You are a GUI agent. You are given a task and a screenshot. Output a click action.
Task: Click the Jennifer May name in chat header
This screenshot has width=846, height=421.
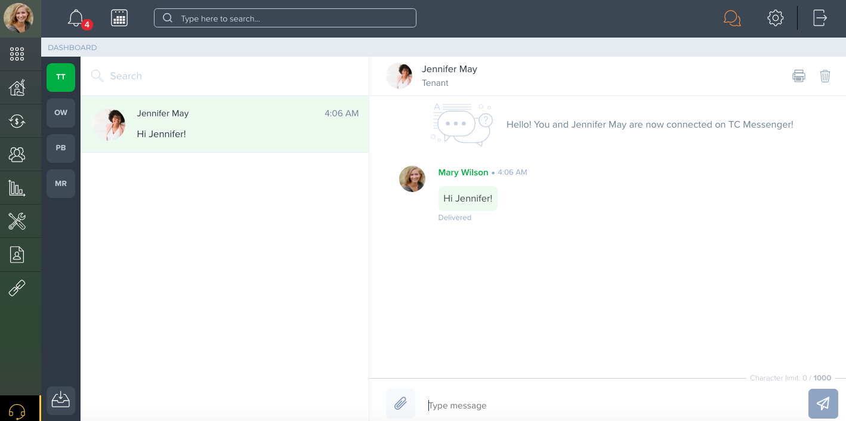[x=449, y=69]
